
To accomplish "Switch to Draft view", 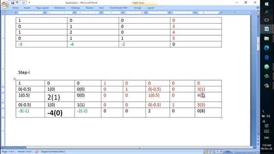I will 221,152.
